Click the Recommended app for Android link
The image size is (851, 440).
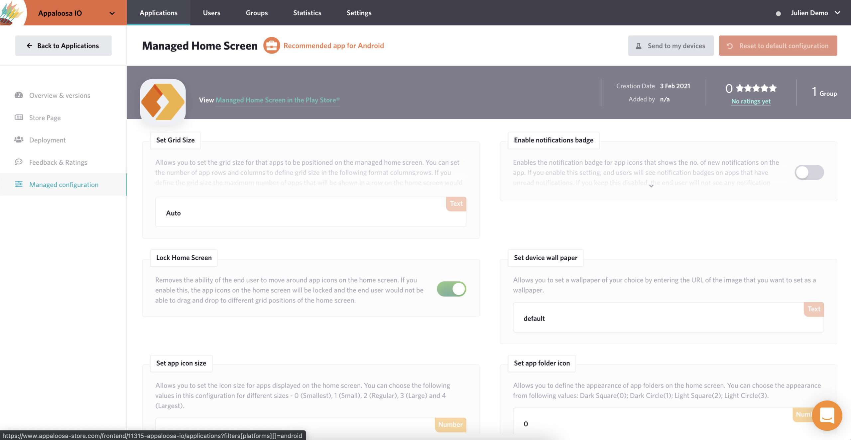point(334,45)
